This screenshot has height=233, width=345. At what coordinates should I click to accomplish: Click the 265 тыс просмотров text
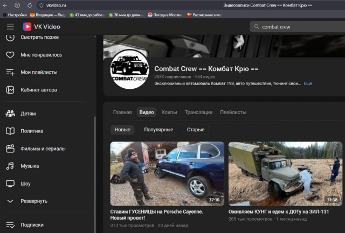(250, 219)
